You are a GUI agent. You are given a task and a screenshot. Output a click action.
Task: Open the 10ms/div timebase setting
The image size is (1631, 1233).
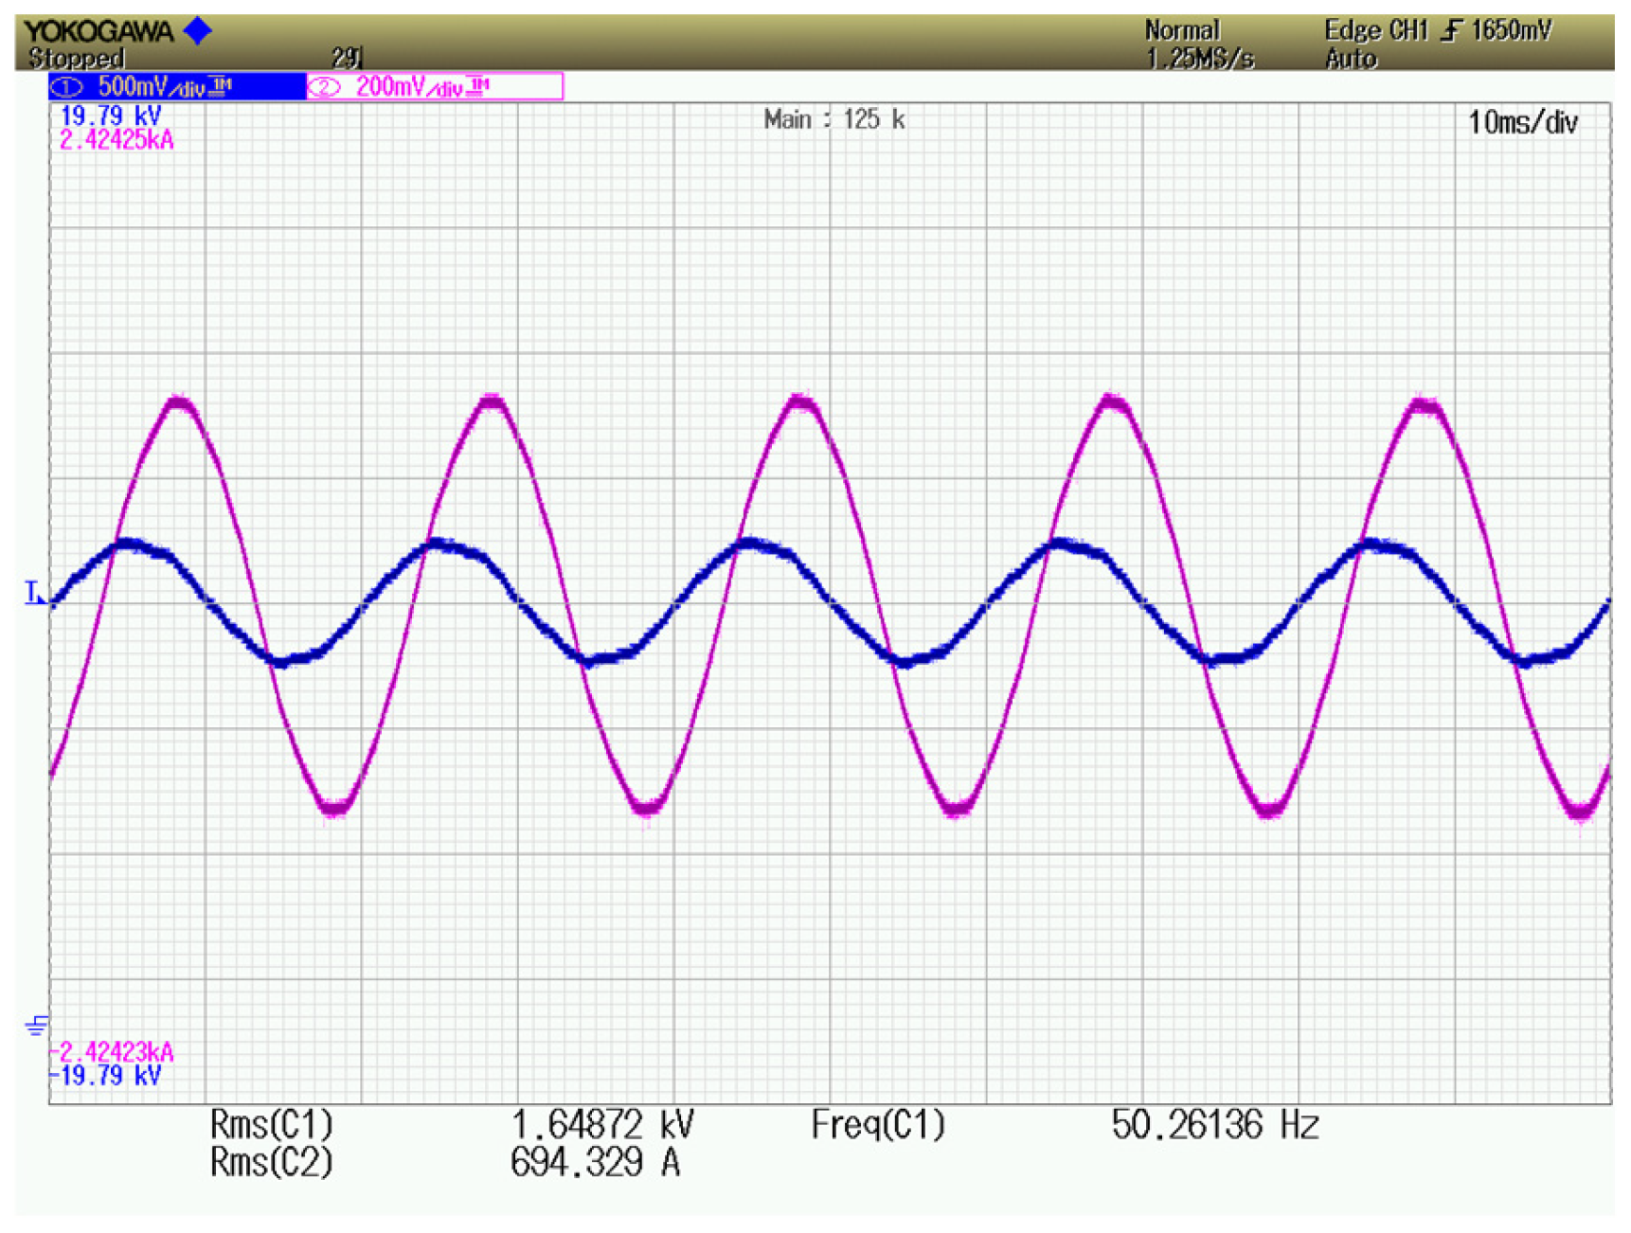point(1522,123)
